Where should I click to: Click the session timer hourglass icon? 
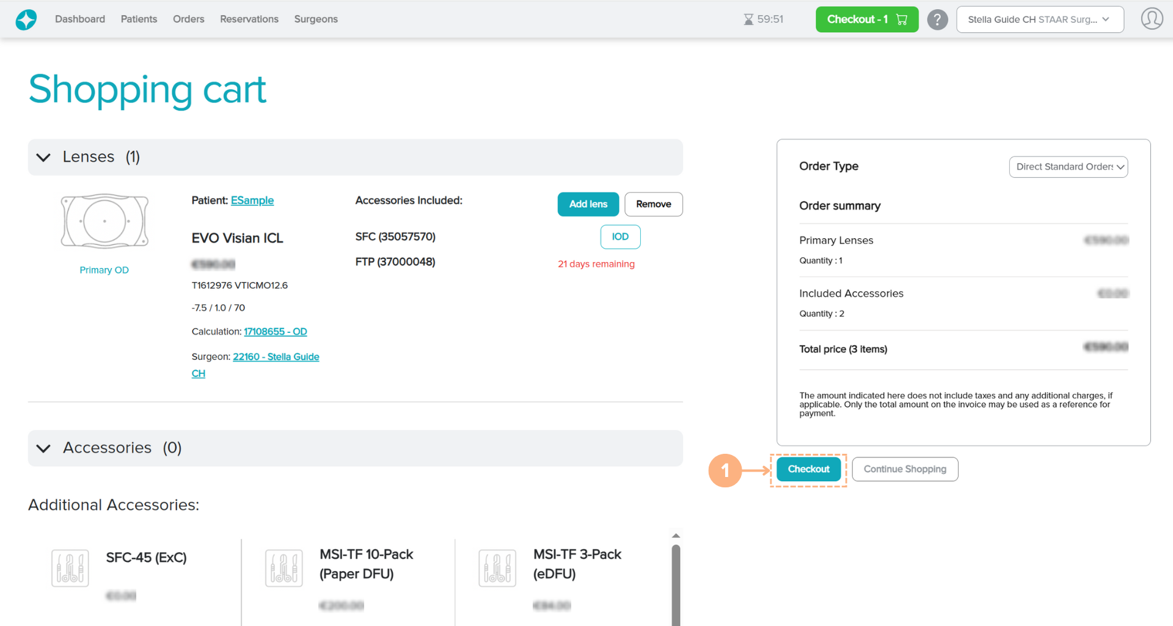click(748, 20)
